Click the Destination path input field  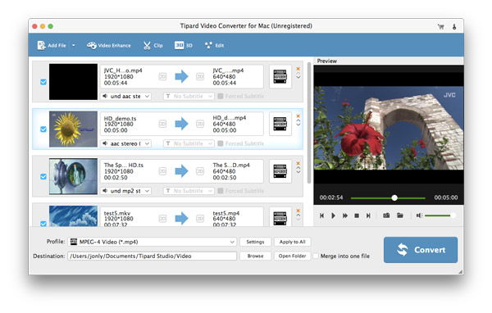click(153, 256)
